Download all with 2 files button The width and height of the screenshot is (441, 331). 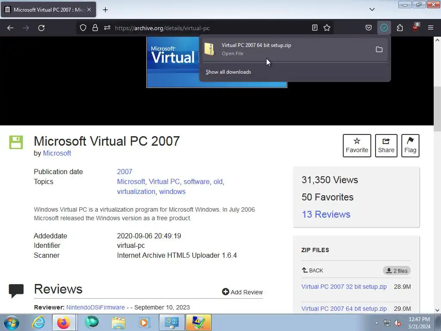(x=397, y=271)
